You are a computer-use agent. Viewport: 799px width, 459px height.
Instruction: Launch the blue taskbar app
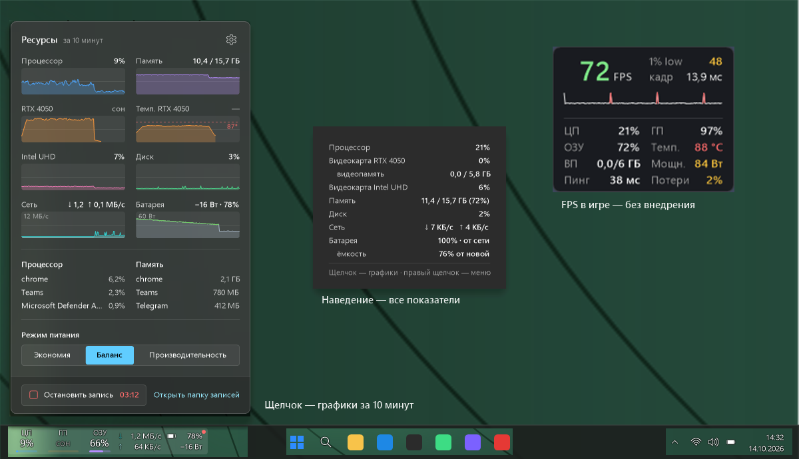pyautogui.click(x=385, y=442)
